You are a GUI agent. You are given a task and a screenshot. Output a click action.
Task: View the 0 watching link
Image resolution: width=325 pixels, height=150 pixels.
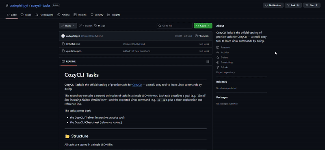pos(227,63)
